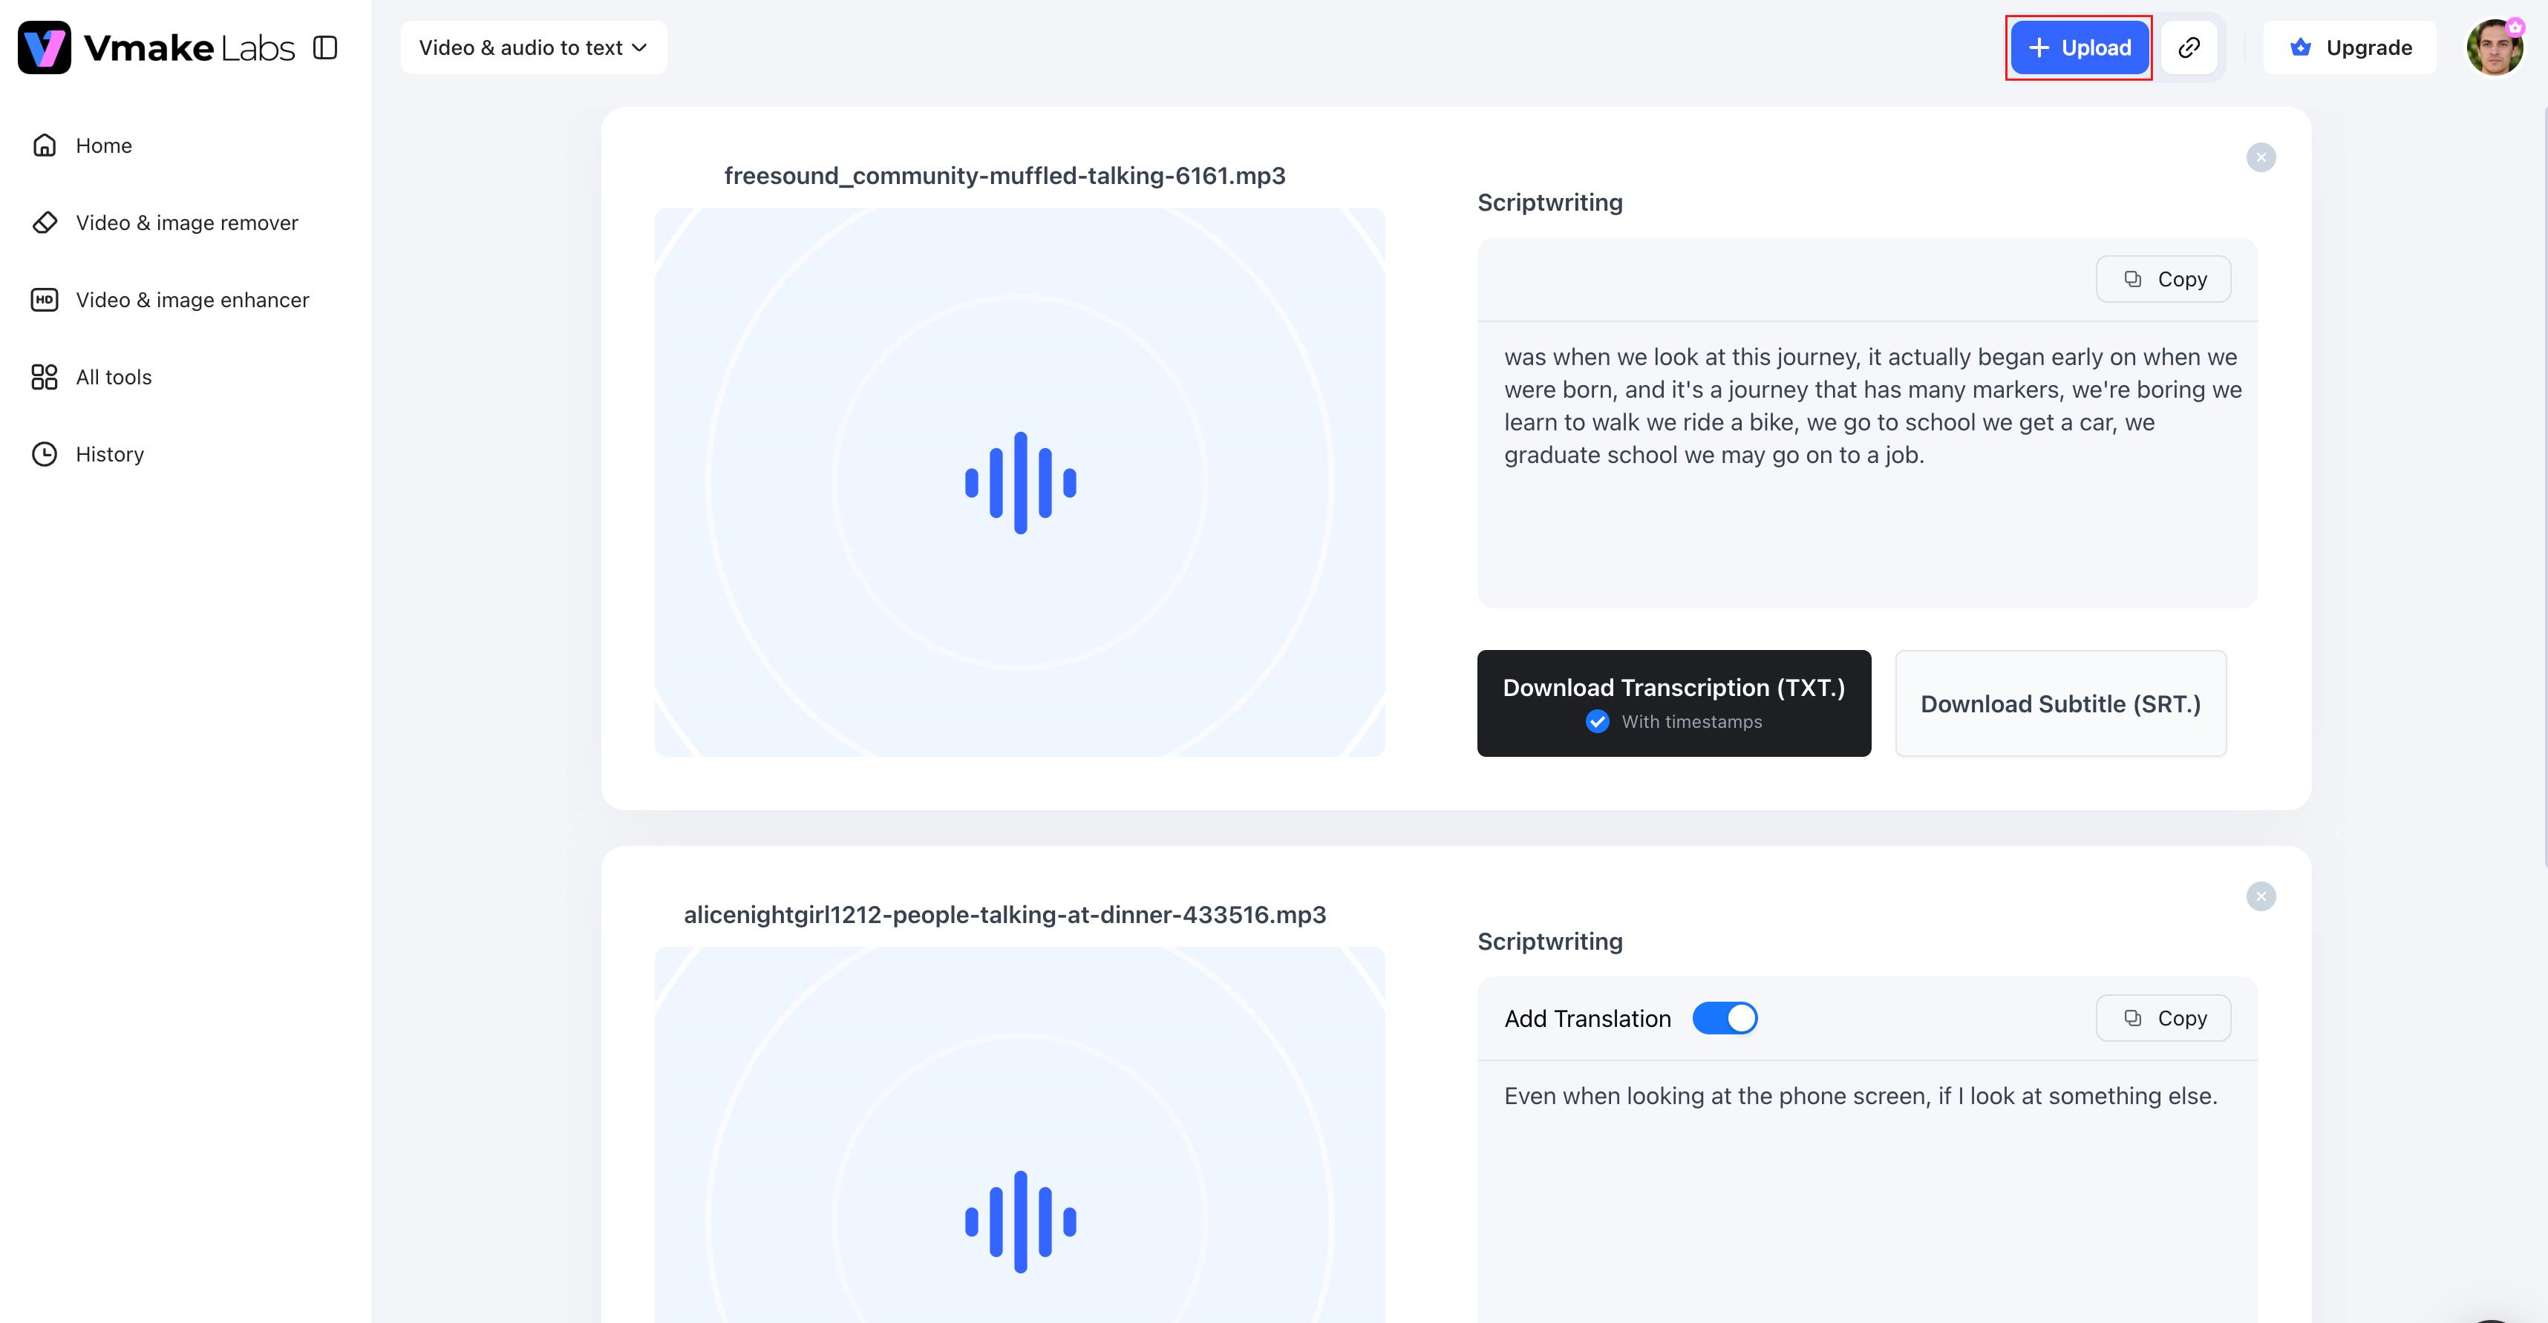The height and width of the screenshot is (1323, 2548).
Task: Expand the Video & audio to text dropdown
Action: (x=533, y=47)
